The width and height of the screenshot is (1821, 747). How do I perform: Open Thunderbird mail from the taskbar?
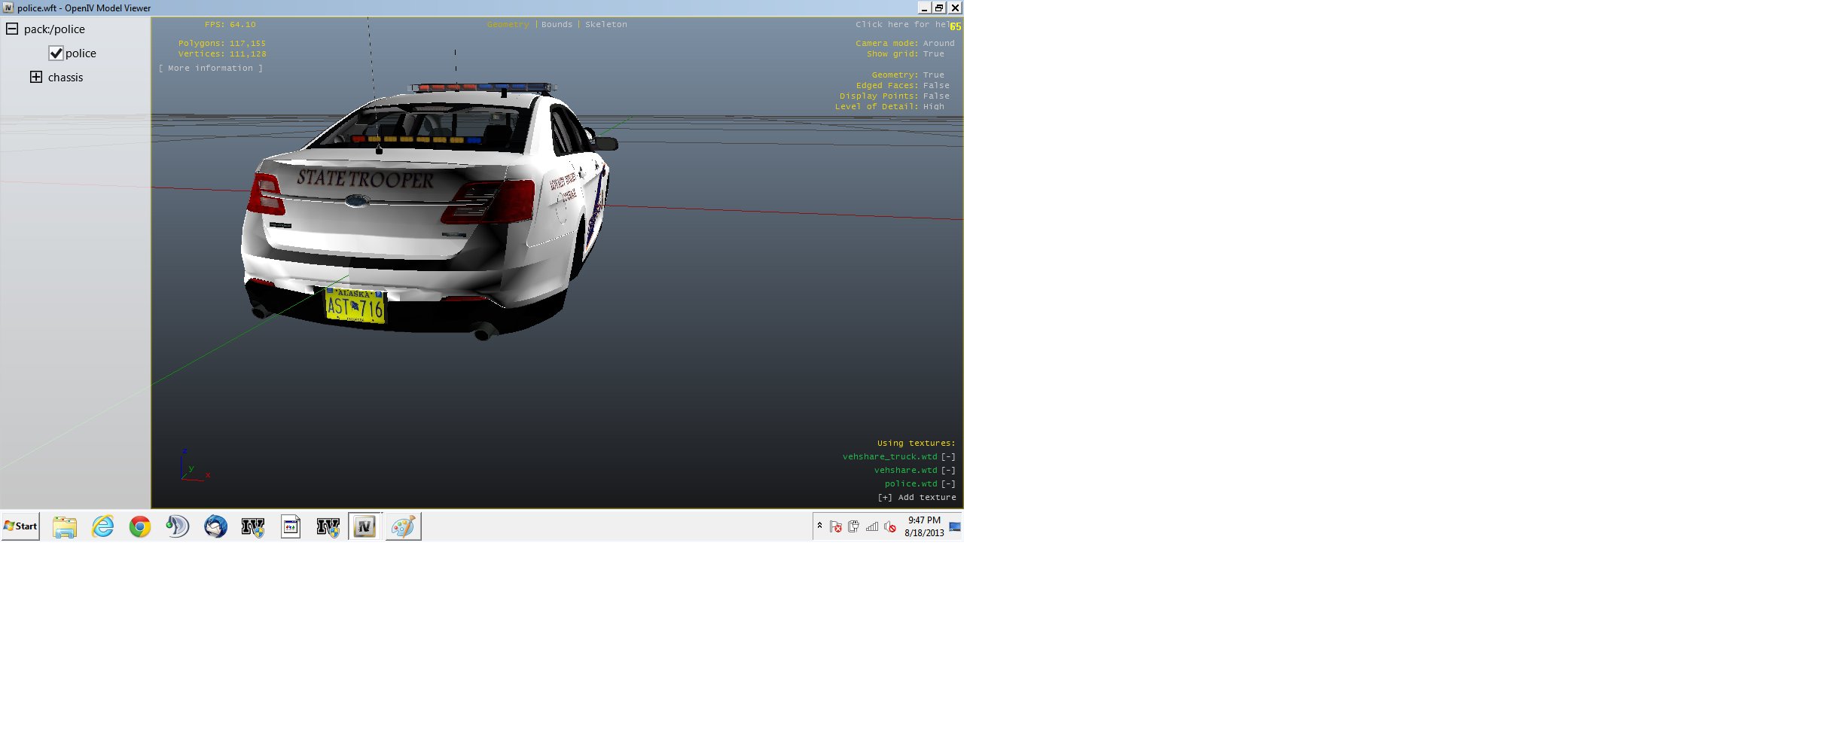(215, 526)
